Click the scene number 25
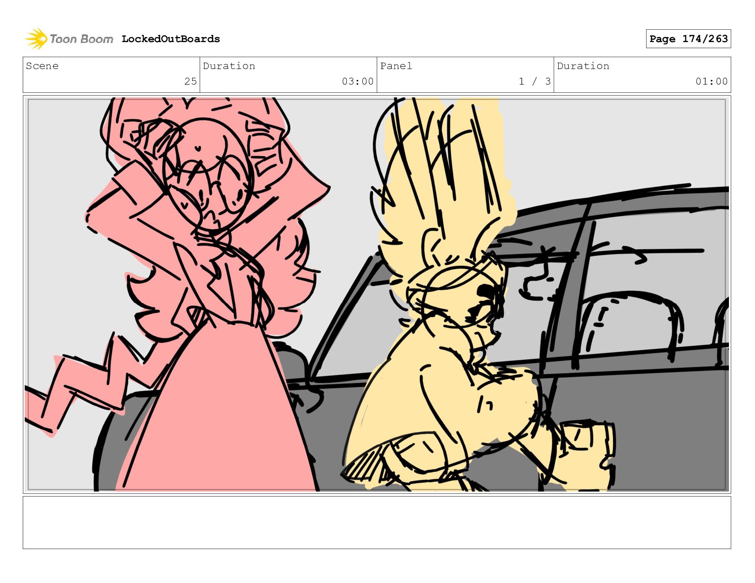This screenshot has width=755, height=583. 190,81
